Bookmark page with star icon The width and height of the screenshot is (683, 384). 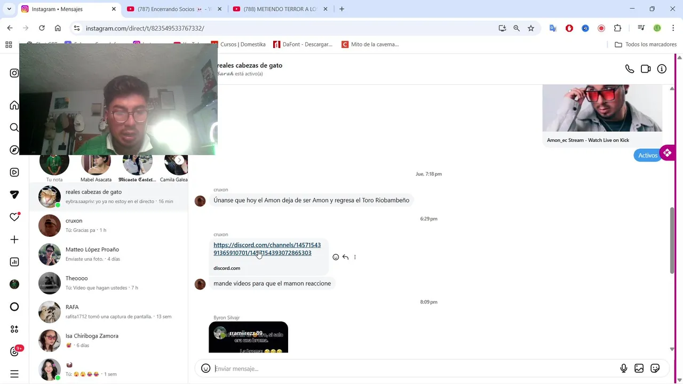[531, 28]
